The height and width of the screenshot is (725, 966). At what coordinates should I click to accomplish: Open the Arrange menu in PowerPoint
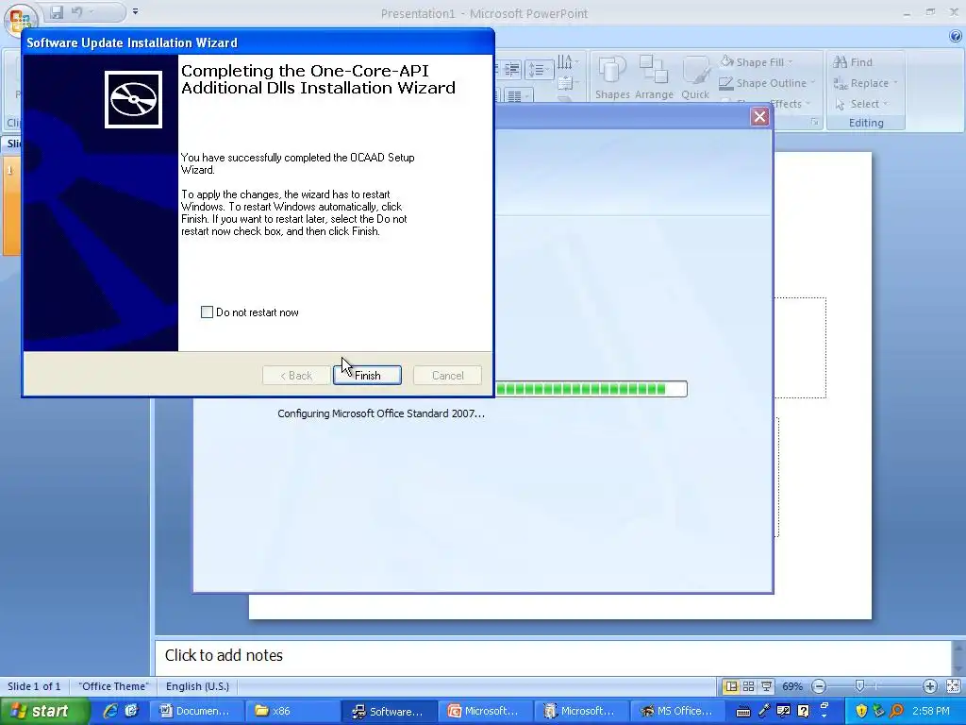(x=654, y=77)
